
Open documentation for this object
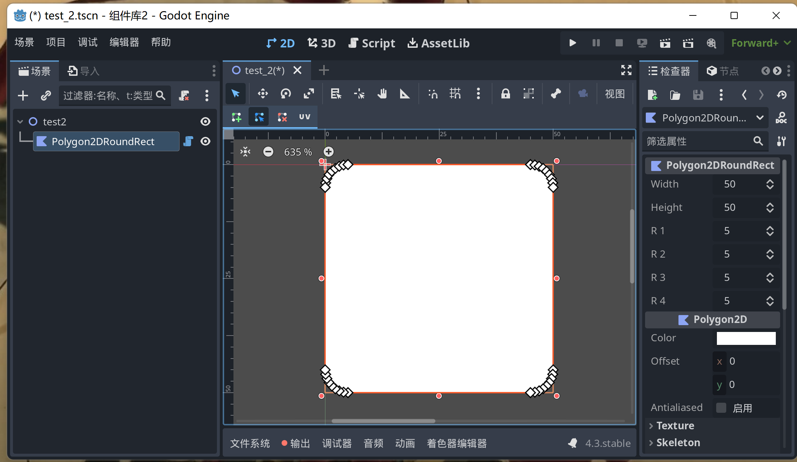coord(781,118)
